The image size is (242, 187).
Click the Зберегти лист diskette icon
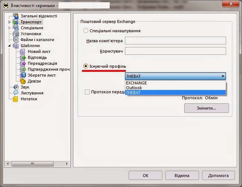(23, 75)
